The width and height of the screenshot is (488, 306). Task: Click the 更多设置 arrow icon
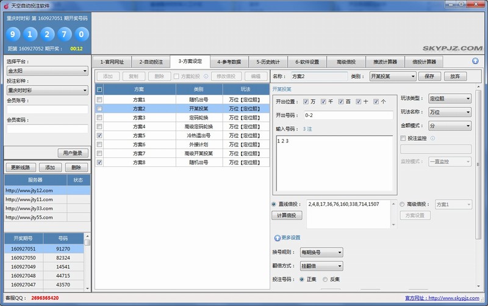tap(277, 238)
